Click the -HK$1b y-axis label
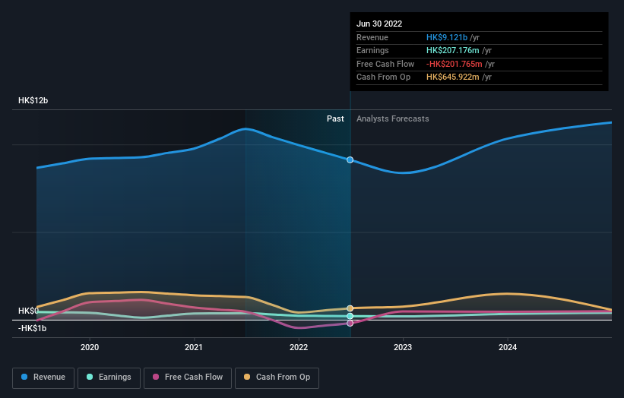The height and width of the screenshot is (398, 624). pyautogui.click(x=32, y=328)
